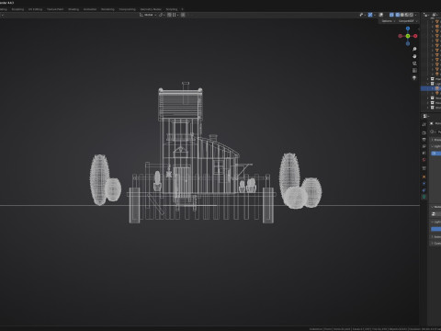Add a new workspace with plus button

tap(183, 9)
